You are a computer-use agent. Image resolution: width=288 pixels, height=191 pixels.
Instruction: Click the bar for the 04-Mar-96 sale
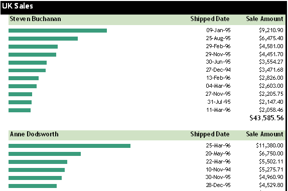click(x=23, y=86)
